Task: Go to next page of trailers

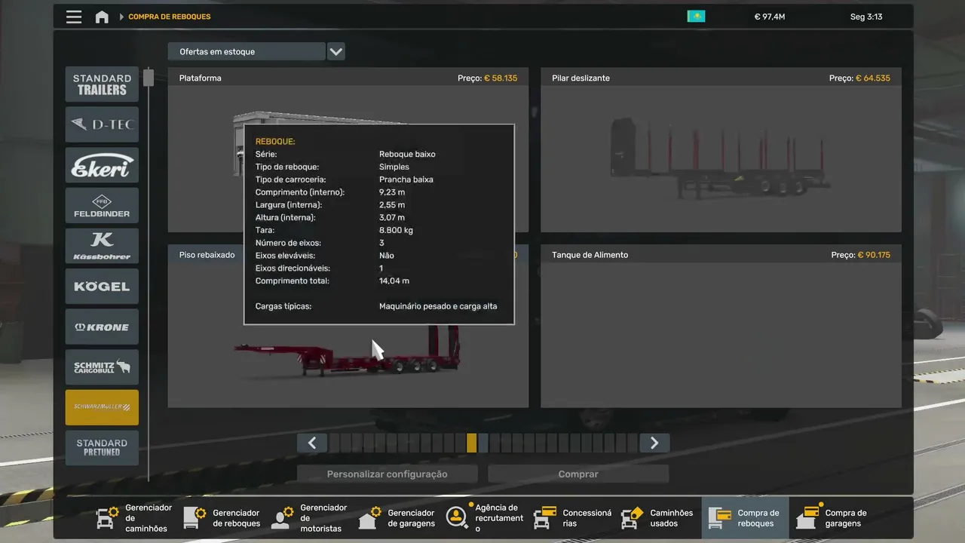Action: 654,443
